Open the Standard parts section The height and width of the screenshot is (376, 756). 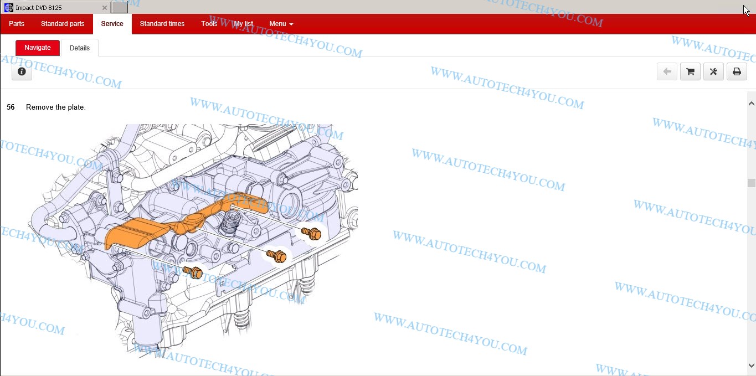(x=63, y=24)
